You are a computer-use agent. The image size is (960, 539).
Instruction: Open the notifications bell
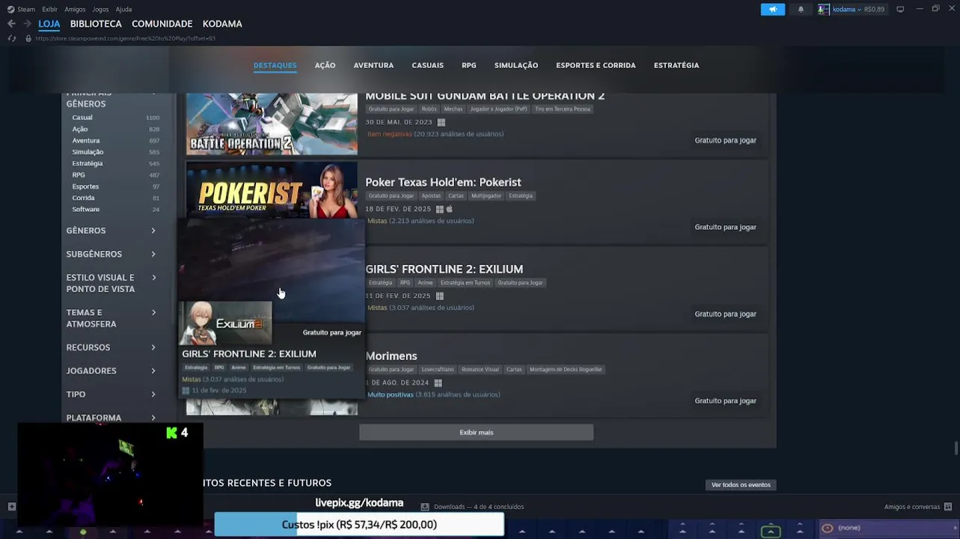[x=801, y=9]
